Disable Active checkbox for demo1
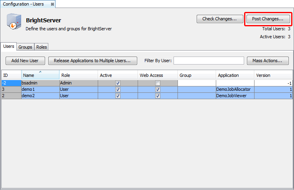 [x=118, y=90]
